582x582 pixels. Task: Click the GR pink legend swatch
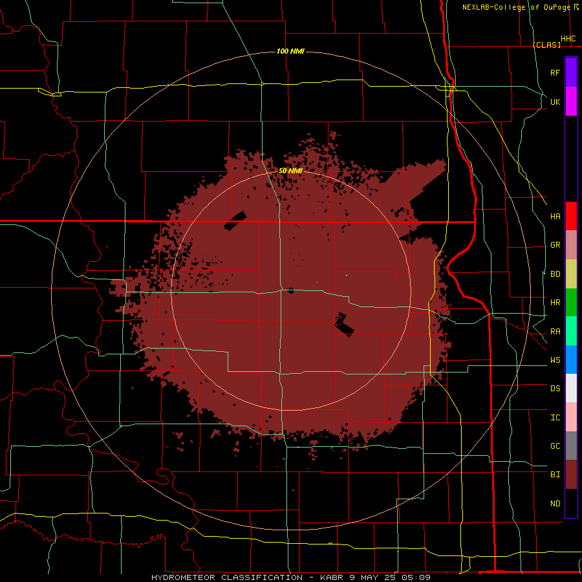571,245
